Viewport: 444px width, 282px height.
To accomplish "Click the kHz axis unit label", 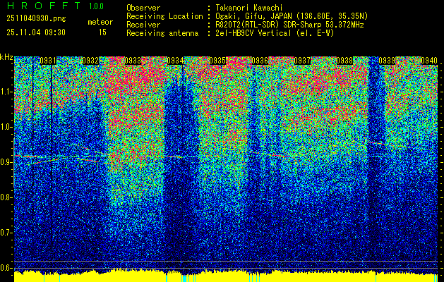I will [x=6, y=56].
